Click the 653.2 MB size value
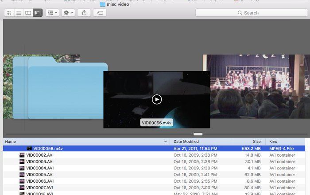310x195 pixels. [x=251, y=149]
